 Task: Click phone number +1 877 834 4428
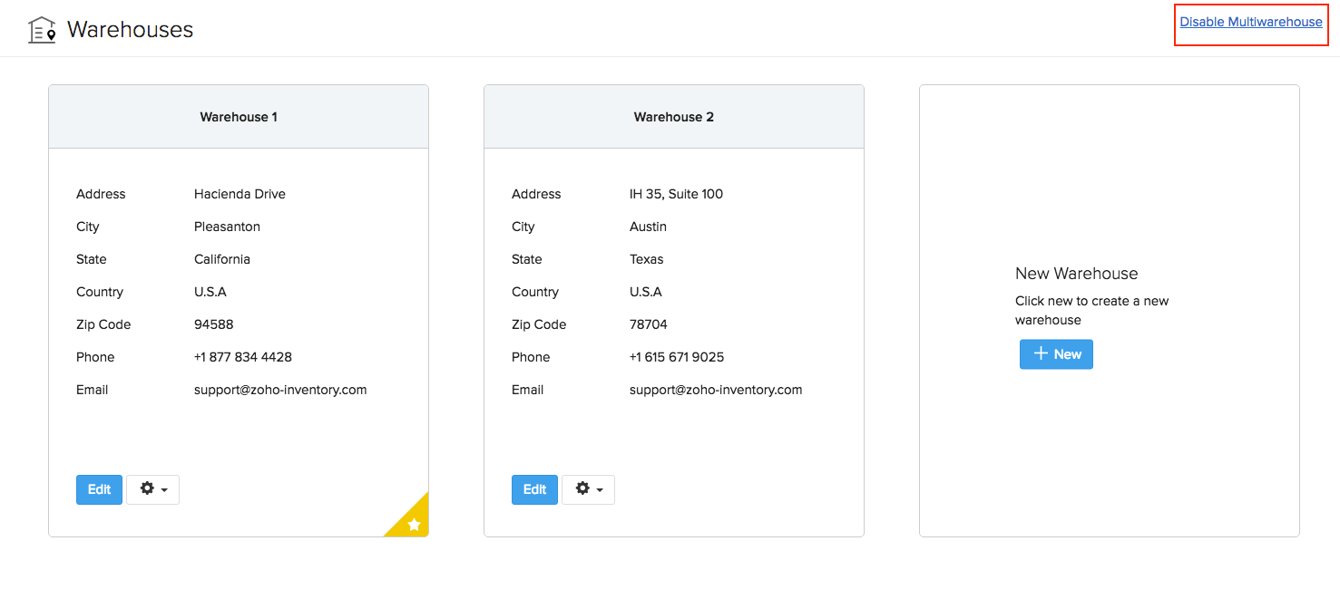(x=243, y=357)
